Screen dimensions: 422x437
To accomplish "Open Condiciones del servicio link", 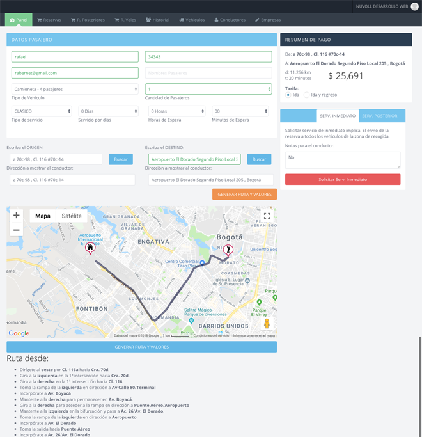I will click(211, 335).
